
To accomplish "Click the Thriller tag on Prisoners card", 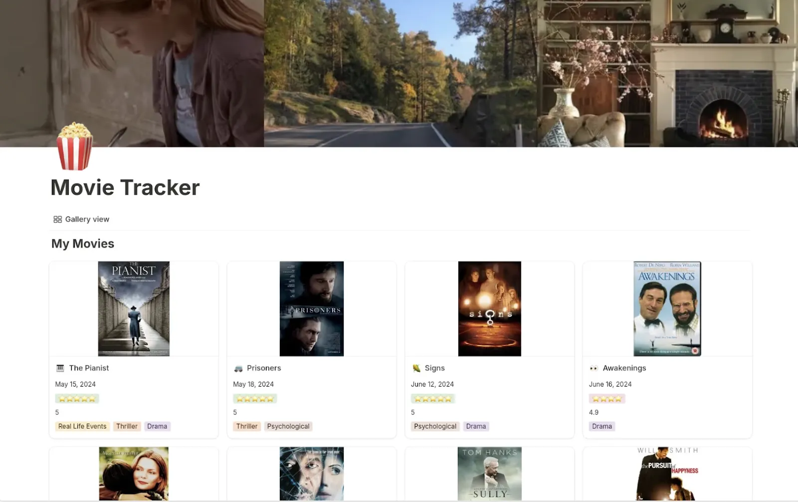I will tap(247, 426).
